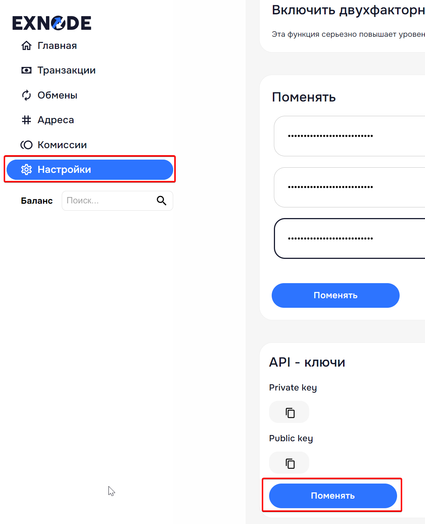Go to Транзакции page

coord(67,70)
